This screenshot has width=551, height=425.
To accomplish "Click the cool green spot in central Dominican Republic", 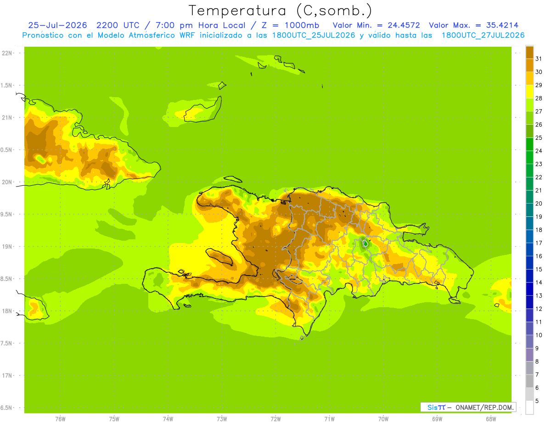I will point(365,243).
